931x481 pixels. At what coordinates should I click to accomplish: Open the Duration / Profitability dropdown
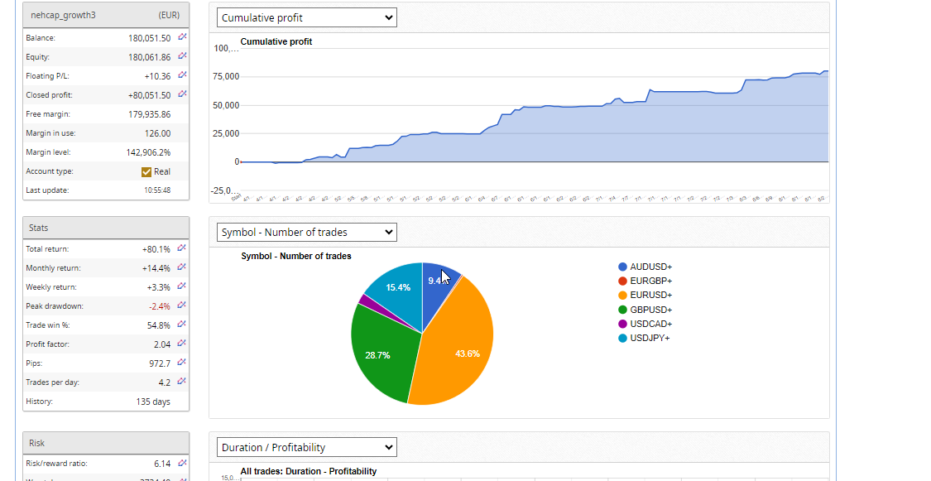[307, 448]
